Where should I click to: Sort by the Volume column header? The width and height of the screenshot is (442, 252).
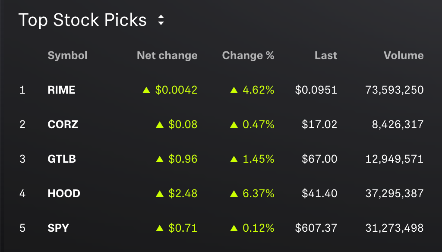click(x=404, y=56)
